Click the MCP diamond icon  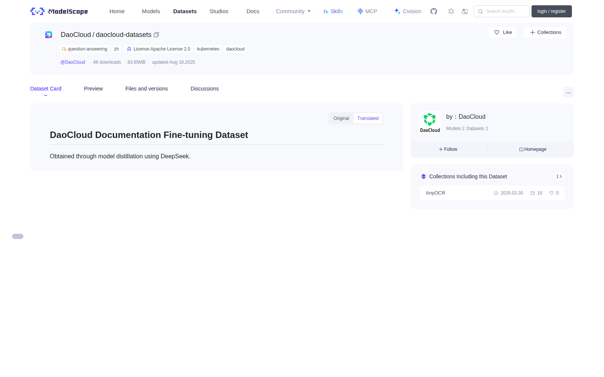coord(360,11)
